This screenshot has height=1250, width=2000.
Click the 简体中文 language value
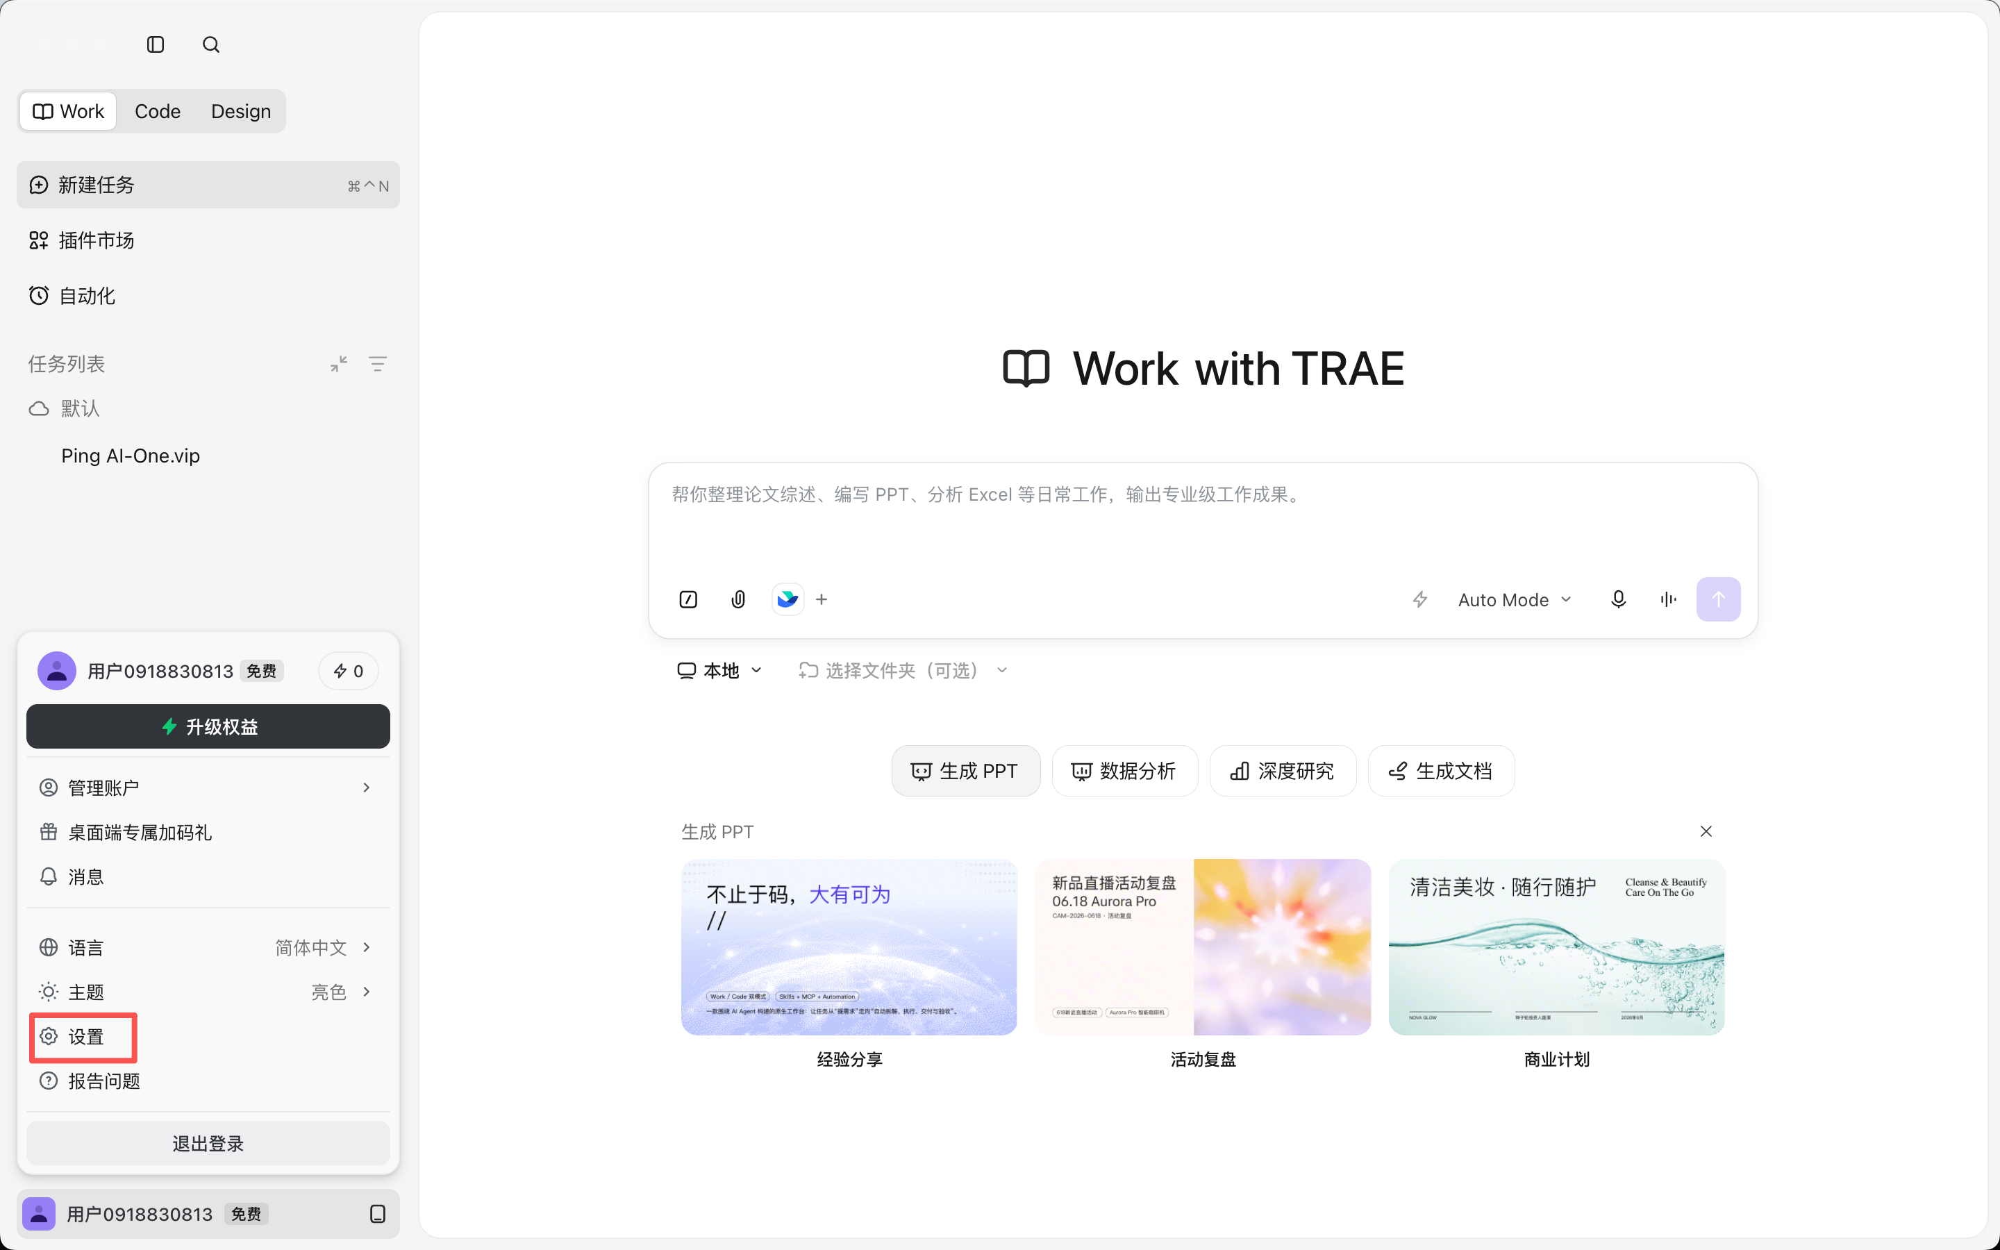point(310,947)
